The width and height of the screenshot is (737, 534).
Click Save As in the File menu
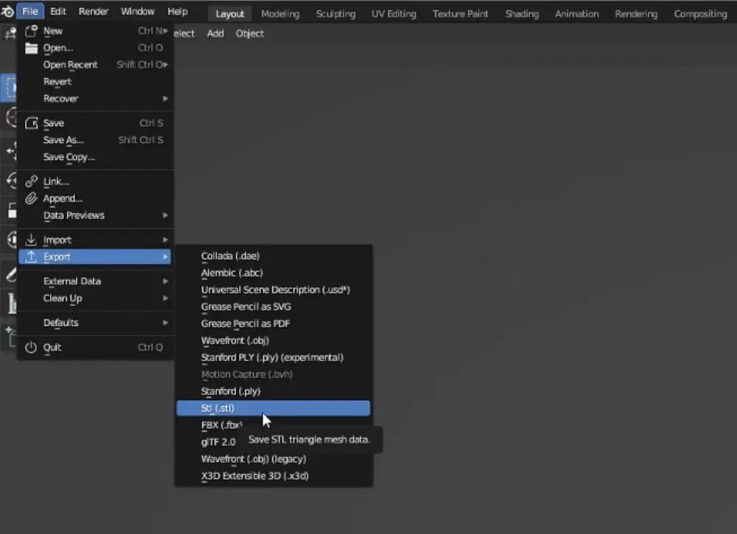click(64, 140)
